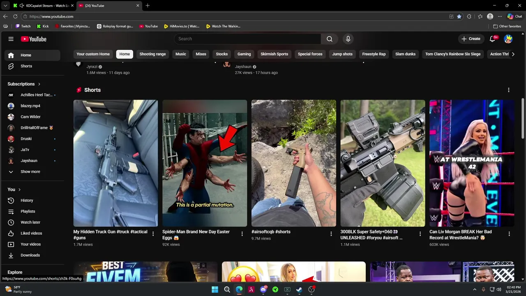Screen dimensions: 526x296
Task: Click the search magnifier button
Action: (330, 39)
